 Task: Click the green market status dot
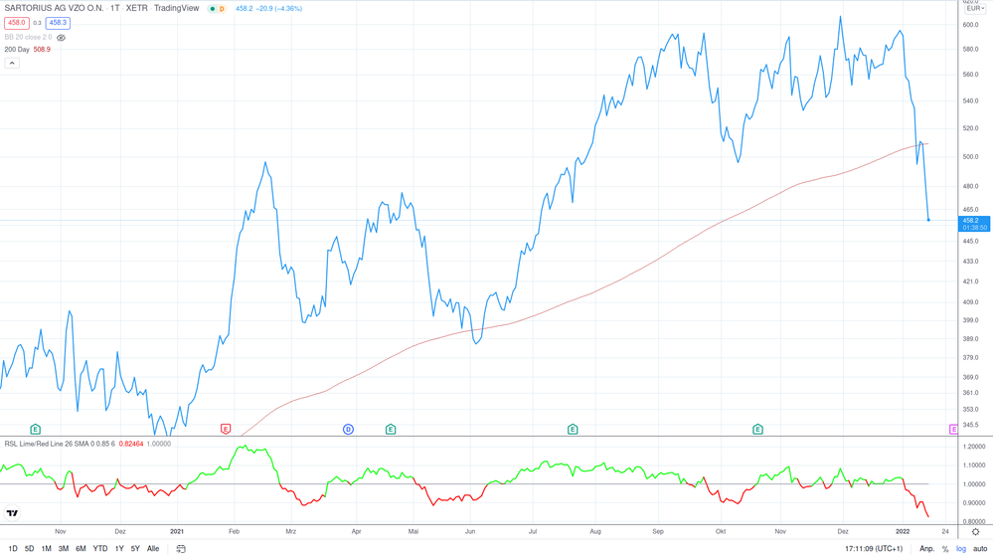coord(212,9)
